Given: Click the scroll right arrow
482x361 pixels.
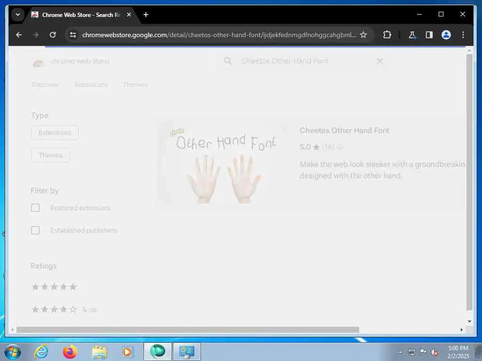Looking at the screenshot, I should (x=461, y=330).
